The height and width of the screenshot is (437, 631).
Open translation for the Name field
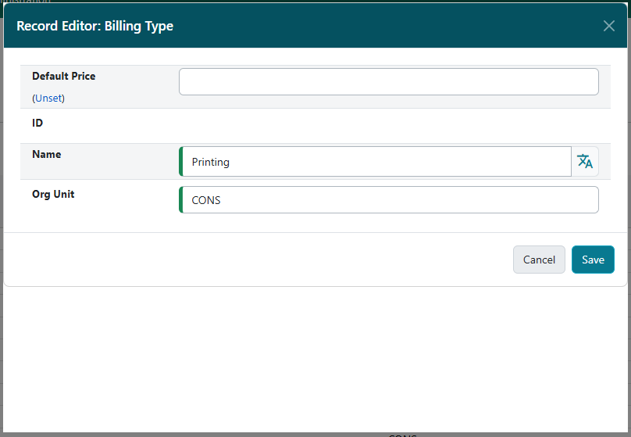click(x=585, y=162)
